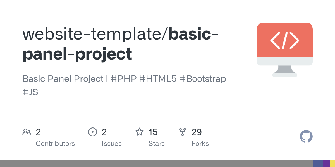Click the GitHub Octocat logo
Screen dimensions: 335x167
point(306,137)
